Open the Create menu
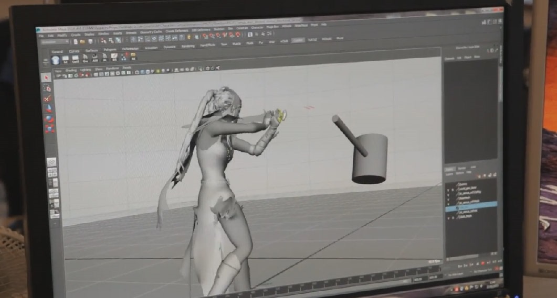This screenshot has height=298, width=557. pos(76,35)
